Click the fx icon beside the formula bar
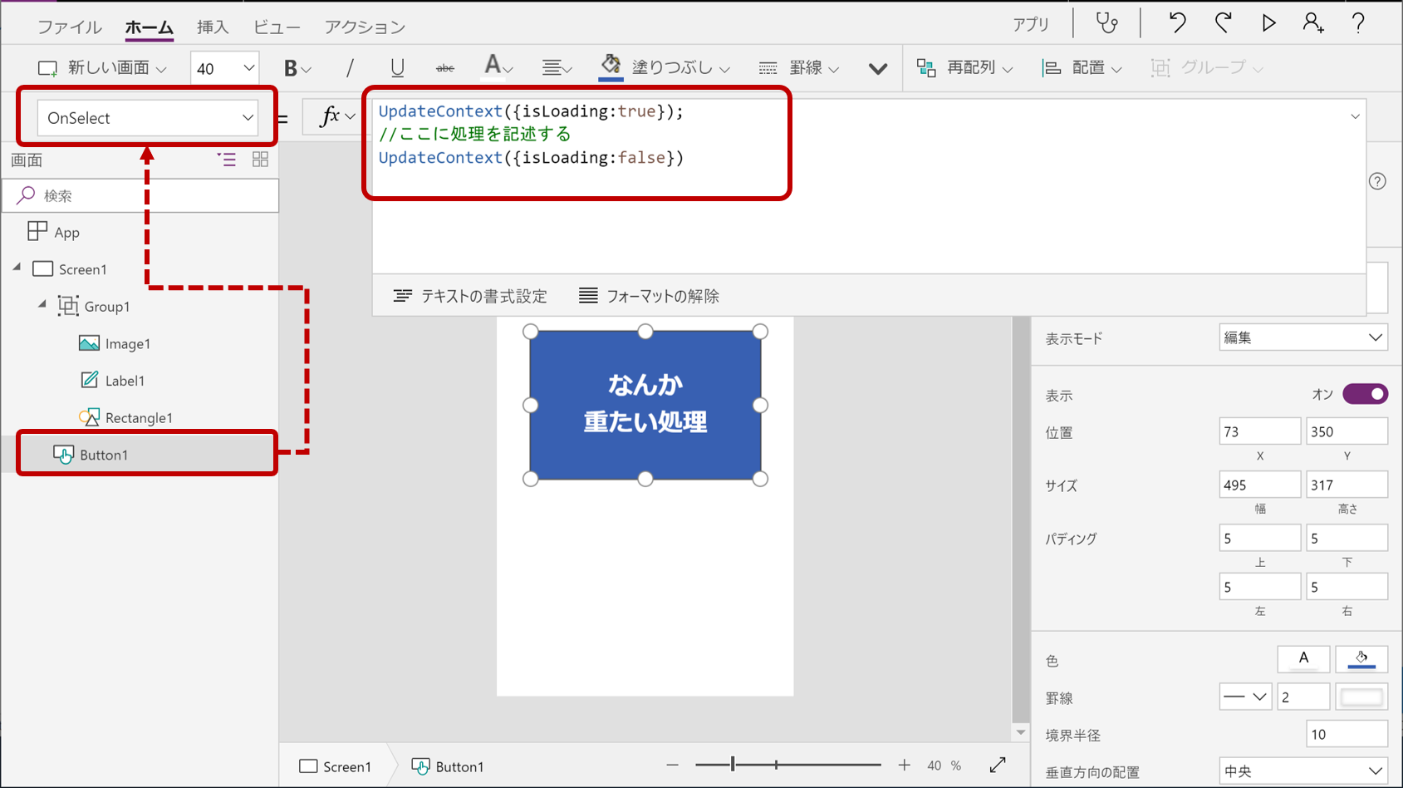Viewport: 1403px width, 788px height. [x=331, y=116]
